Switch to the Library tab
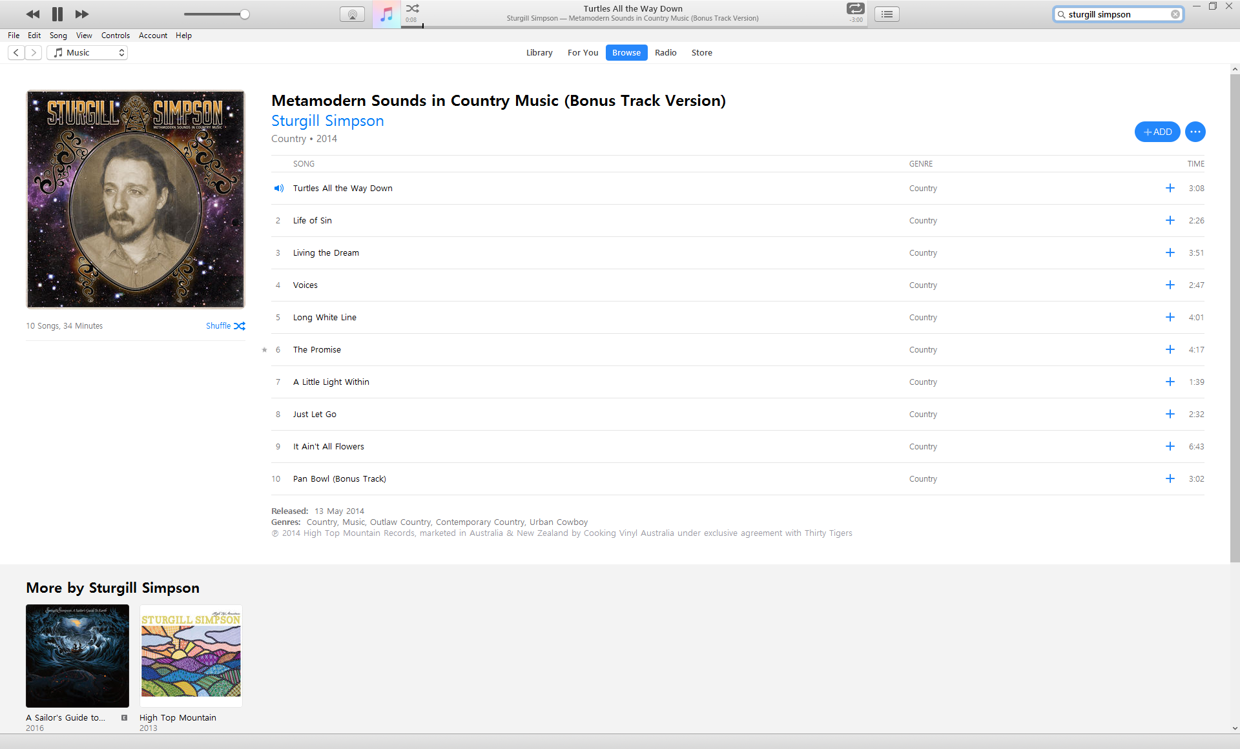This screenshot has width=1240, height=749. pyautogui.click(x=539, y=53)
